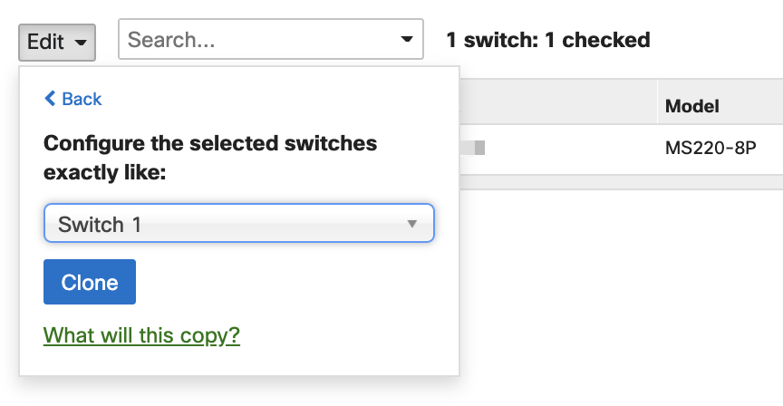Sort by the Model column header

pyautogui.click(x=692, y=106)
